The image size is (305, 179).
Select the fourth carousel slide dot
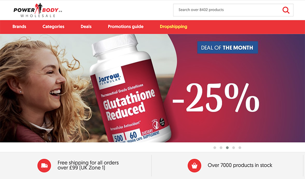(234, 148)
